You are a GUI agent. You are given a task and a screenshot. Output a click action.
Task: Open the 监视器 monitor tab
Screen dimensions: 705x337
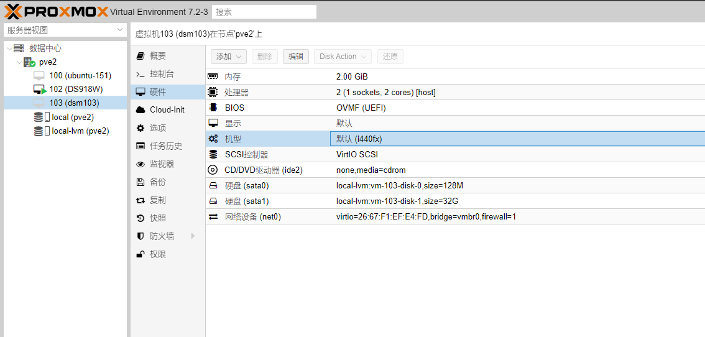(168, 164)
